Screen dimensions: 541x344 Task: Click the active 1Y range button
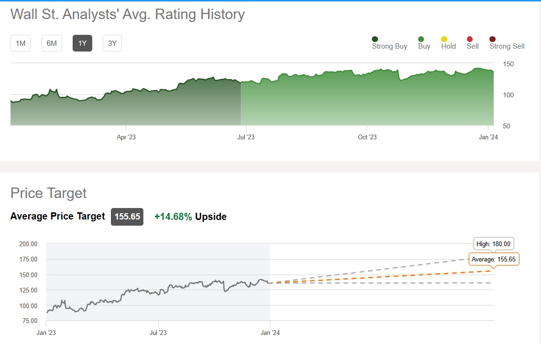coord(82,43)
